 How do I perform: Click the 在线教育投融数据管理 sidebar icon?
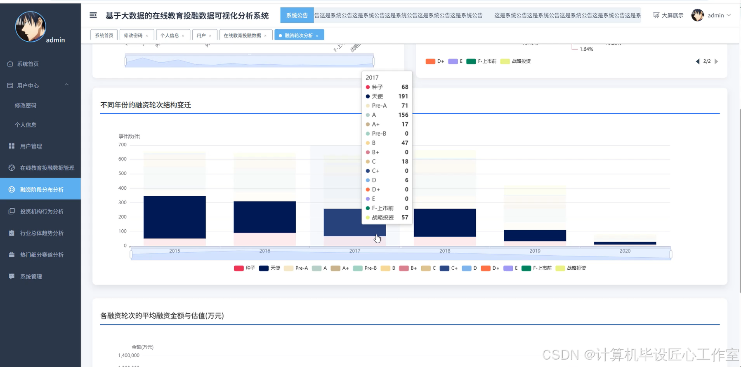(x=12, y=168)
